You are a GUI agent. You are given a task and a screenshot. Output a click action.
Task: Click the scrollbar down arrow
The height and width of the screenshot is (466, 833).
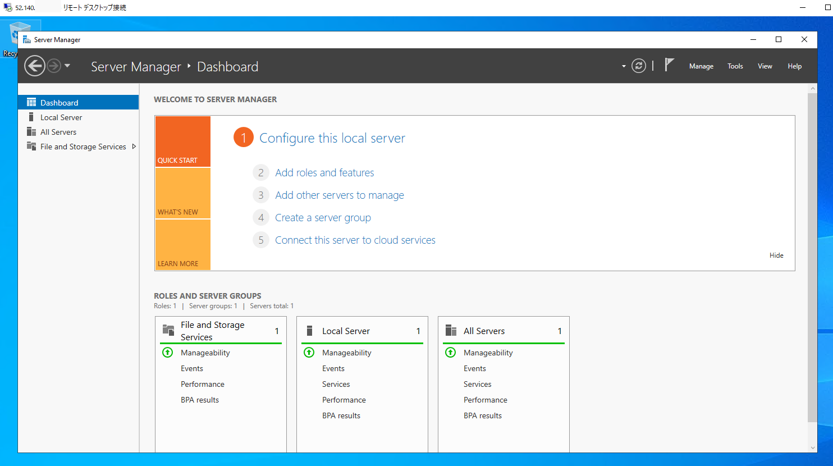(x=812, y=447)
